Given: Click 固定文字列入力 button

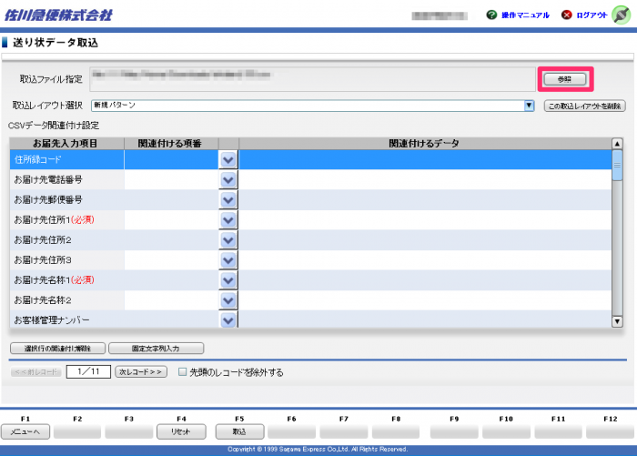Looking at the screenshot, I should pos(156,349).
